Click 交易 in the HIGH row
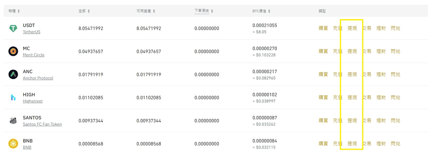 point(367,98)
